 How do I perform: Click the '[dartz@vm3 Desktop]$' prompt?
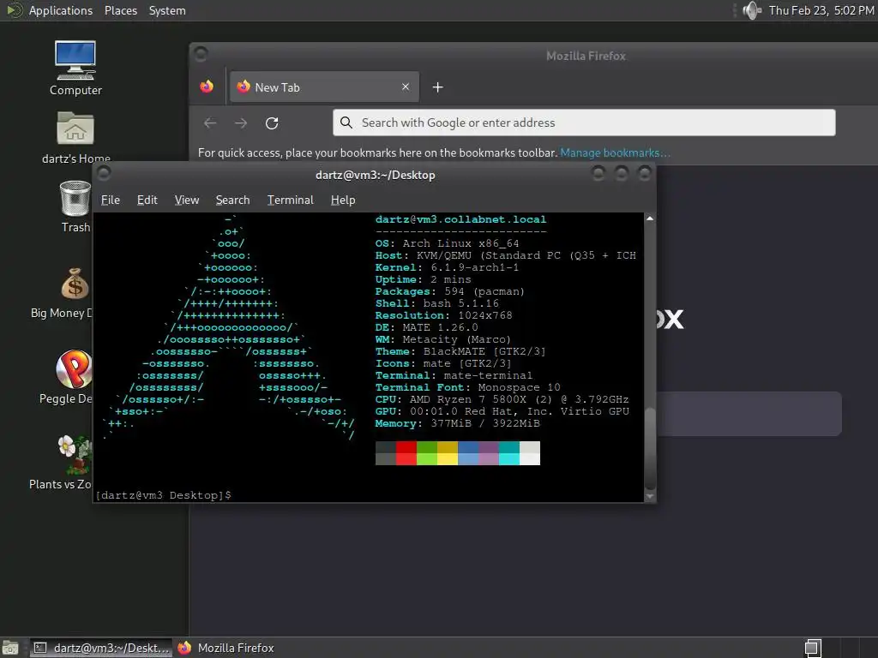pyautogui.click(x=164, y=495)
